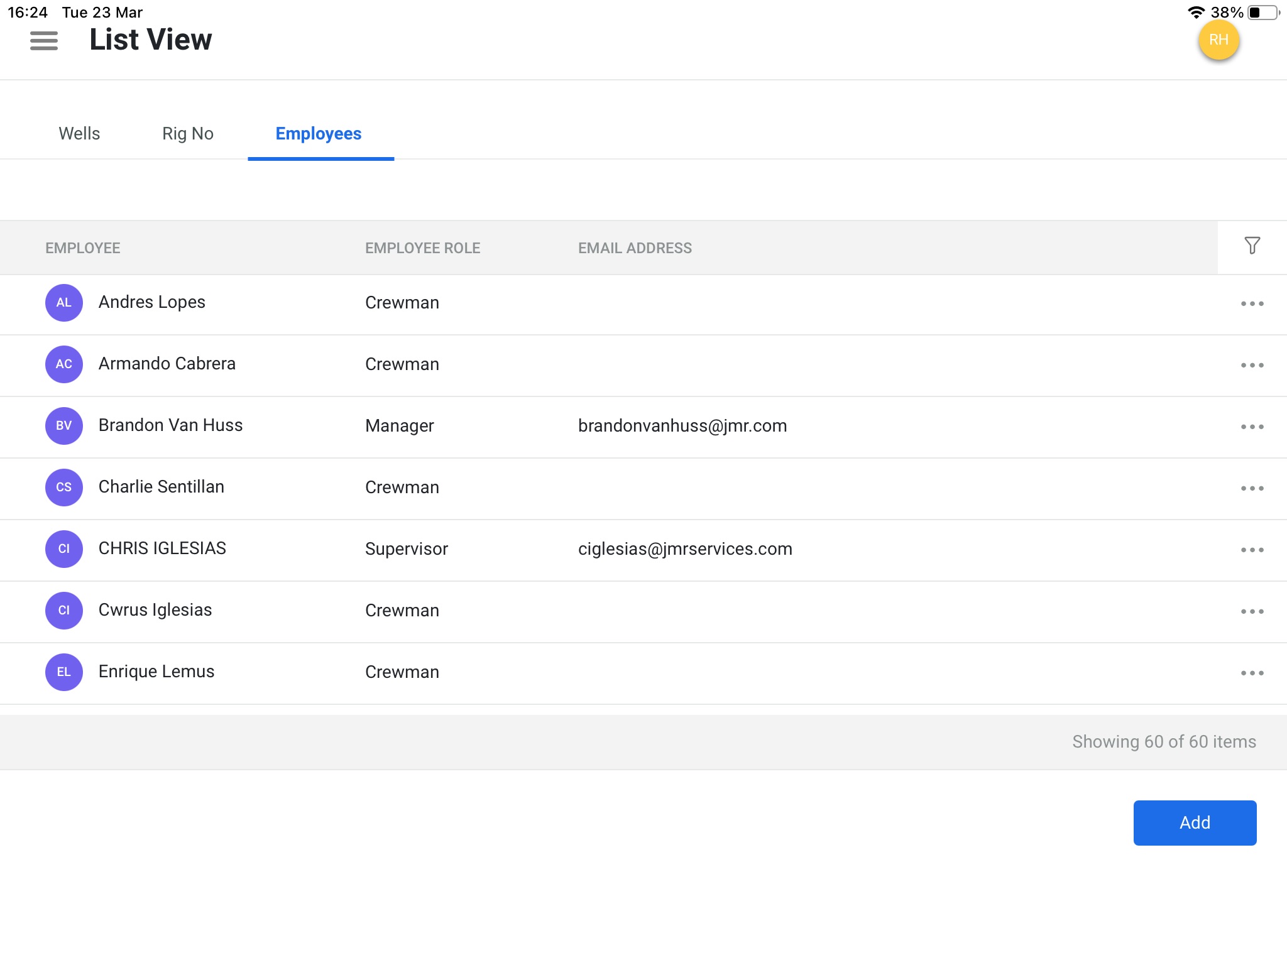1287x965 pixels.
Task: Click the Manager role cell
Action: pos(400,426)
